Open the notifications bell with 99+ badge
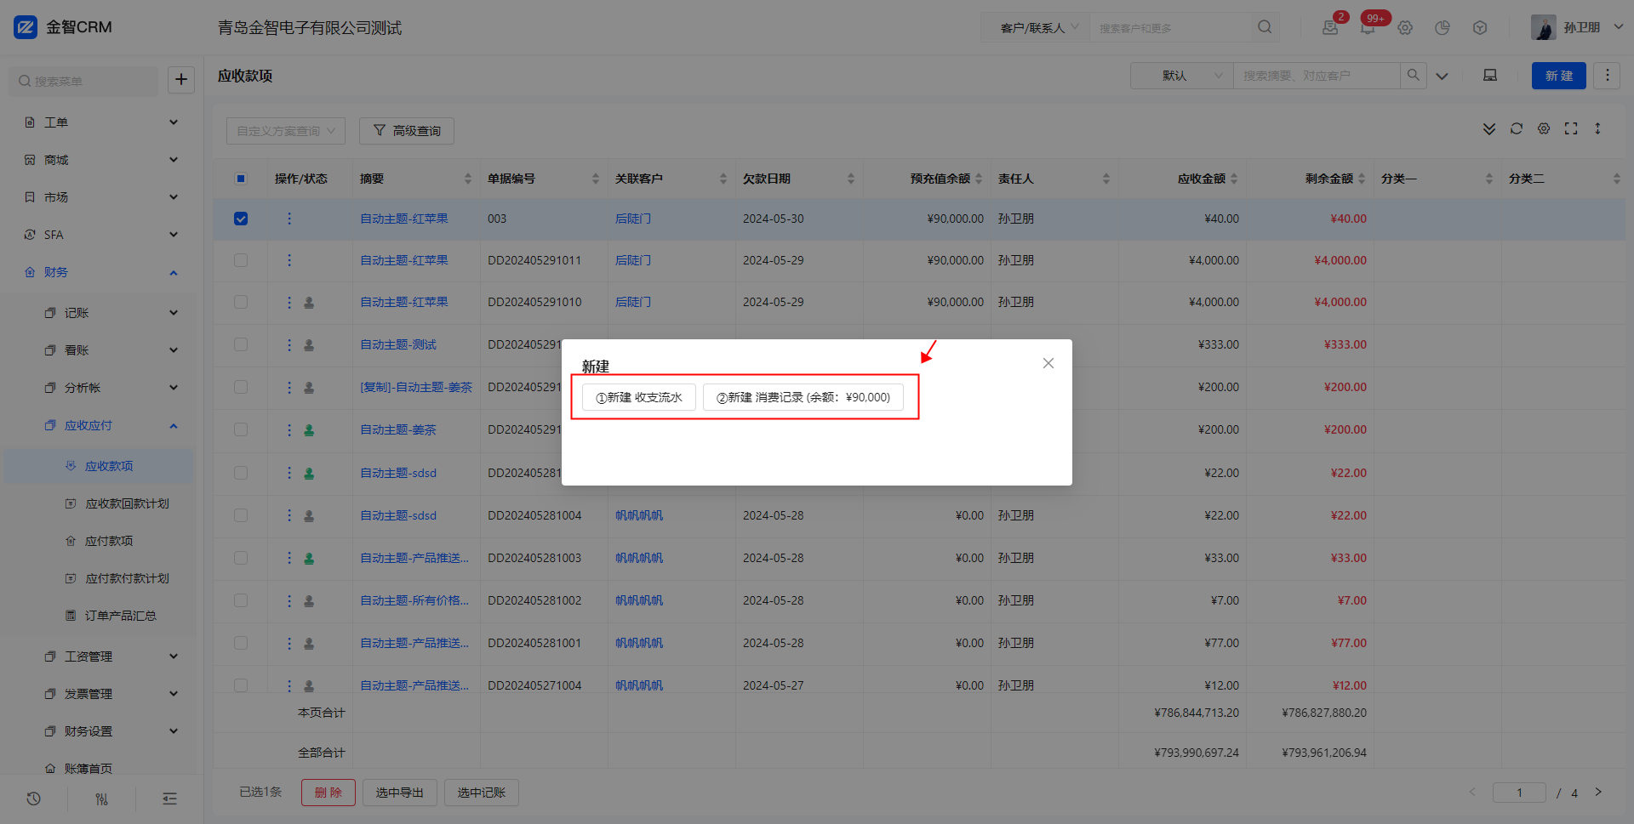The width and height of the screenshot is (1634, 824). click(x=1368, y=27)
